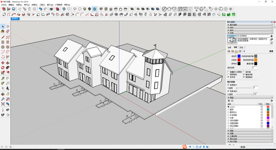Screen dimensions: 276x150
Task: Open the 工具 menu
Action: pyautogui.click(x=42, y=5)
